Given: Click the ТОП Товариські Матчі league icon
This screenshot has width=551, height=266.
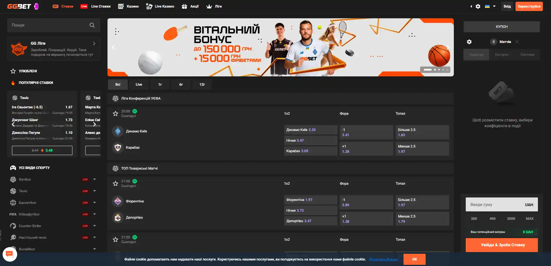Looking at the screenshot, I should point(115,168).
